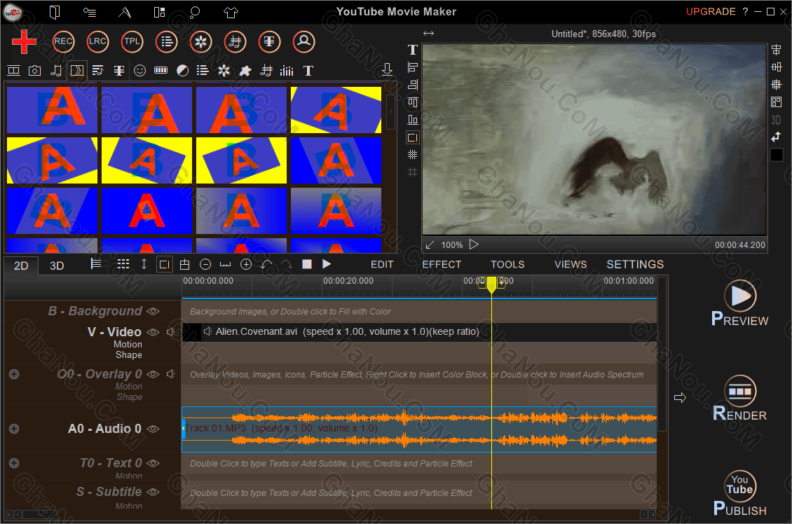
Task: Select the transitions tab icon
Action: click(x=77, y=71)
